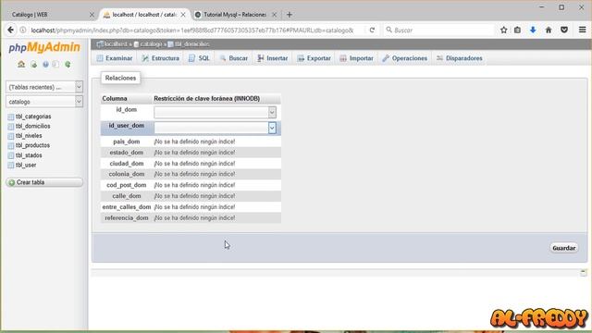592x333 pixels.
Task: Open the Buscar tab
Action: click(234, 58)
